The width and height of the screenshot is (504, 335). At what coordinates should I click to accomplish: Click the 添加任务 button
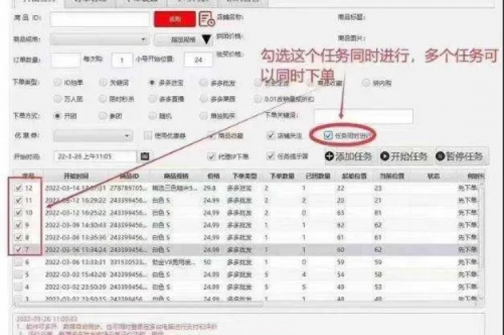(348, 156)
